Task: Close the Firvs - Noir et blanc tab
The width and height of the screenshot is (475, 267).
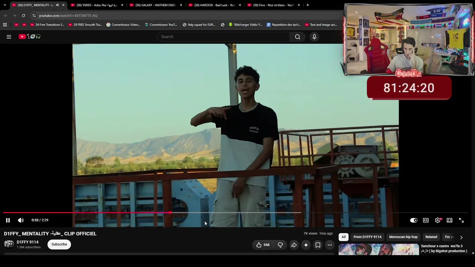Action: coord(299,5)
